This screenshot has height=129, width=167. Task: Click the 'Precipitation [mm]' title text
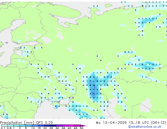[x=17, y=122]
